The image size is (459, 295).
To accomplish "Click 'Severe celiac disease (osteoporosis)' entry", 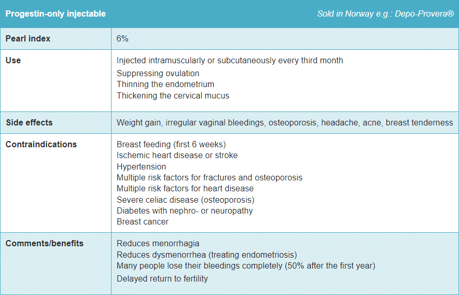I will point(185,200).
